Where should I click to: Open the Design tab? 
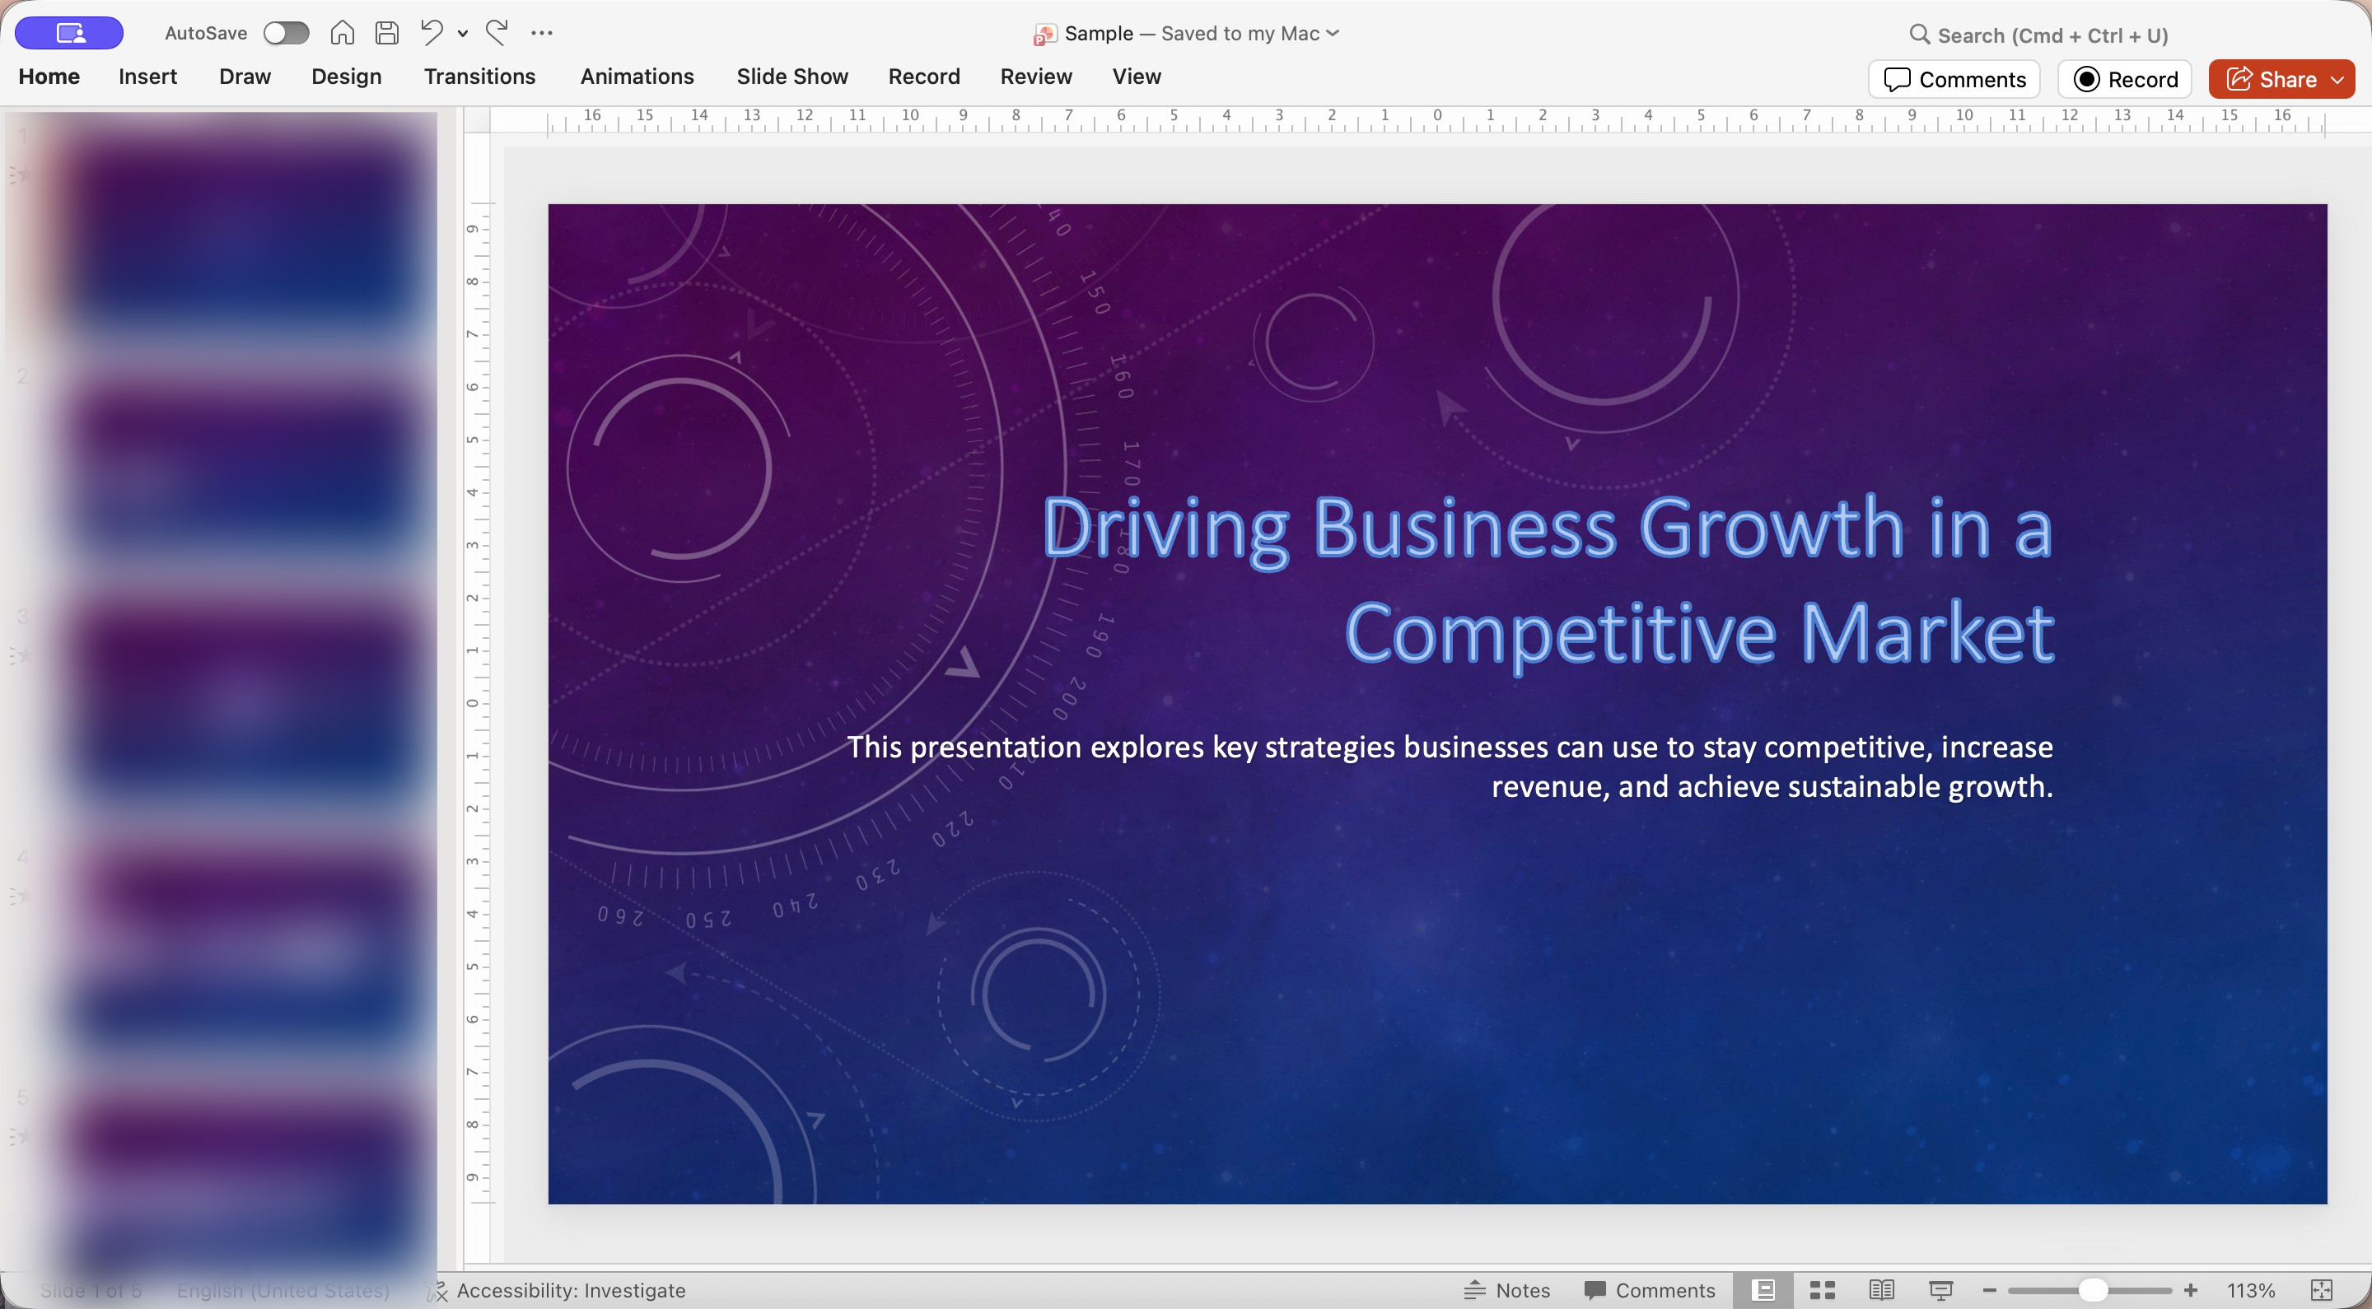pos(346,77)
